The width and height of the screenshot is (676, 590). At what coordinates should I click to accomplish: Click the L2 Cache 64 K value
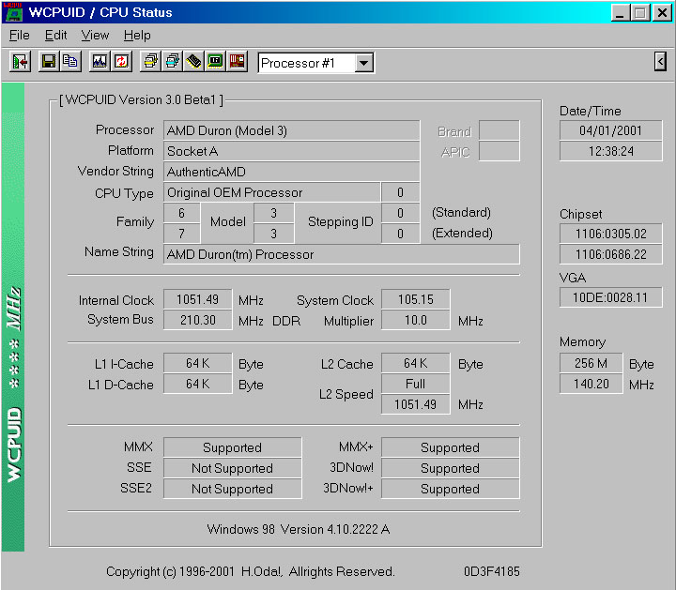click(x=416, y=364)
